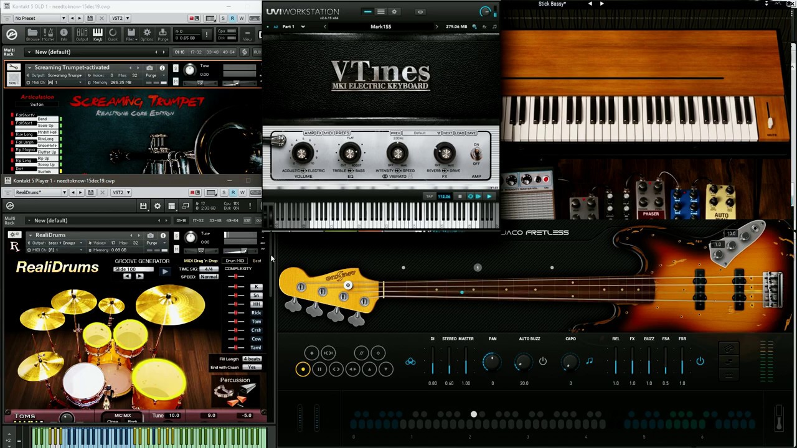Open Master editor metronome icon in Kontakt

pyautogui.click(x=49, y=35)
